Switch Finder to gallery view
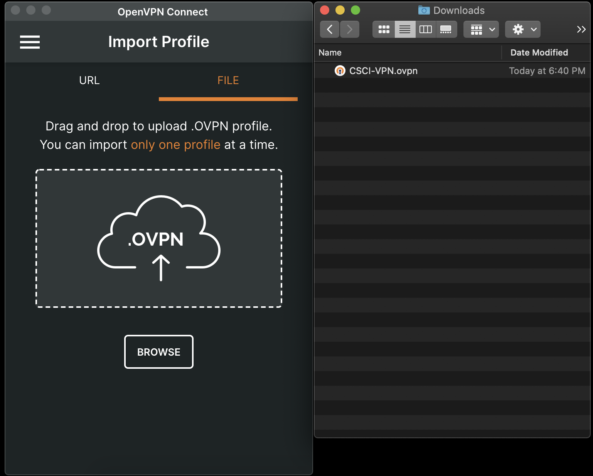593x476 pixels. pyautogui.click(x=446, y=29)
